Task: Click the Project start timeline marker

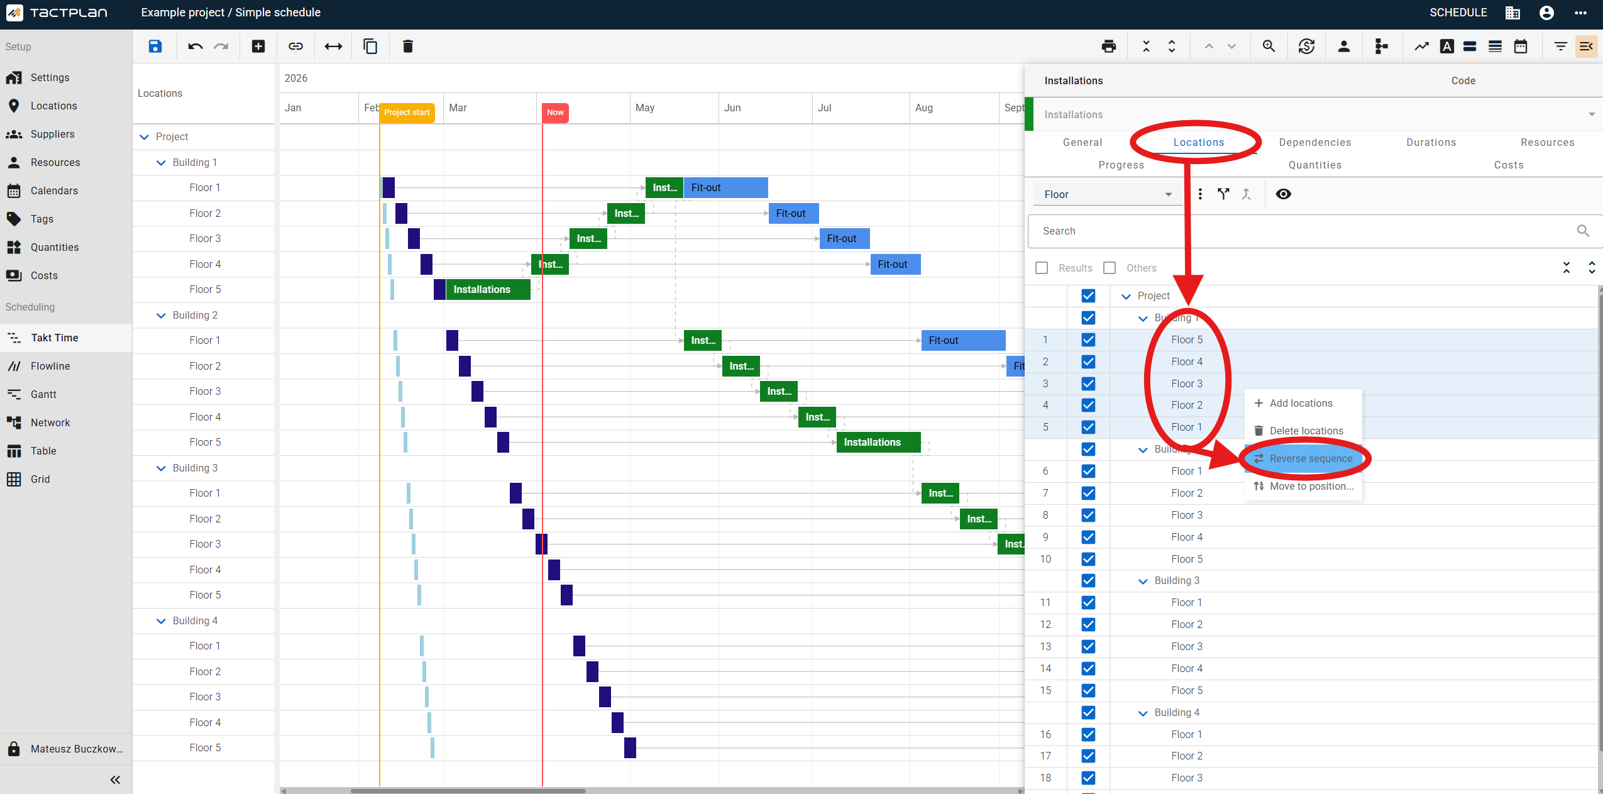Action: [x=407, y=113]
